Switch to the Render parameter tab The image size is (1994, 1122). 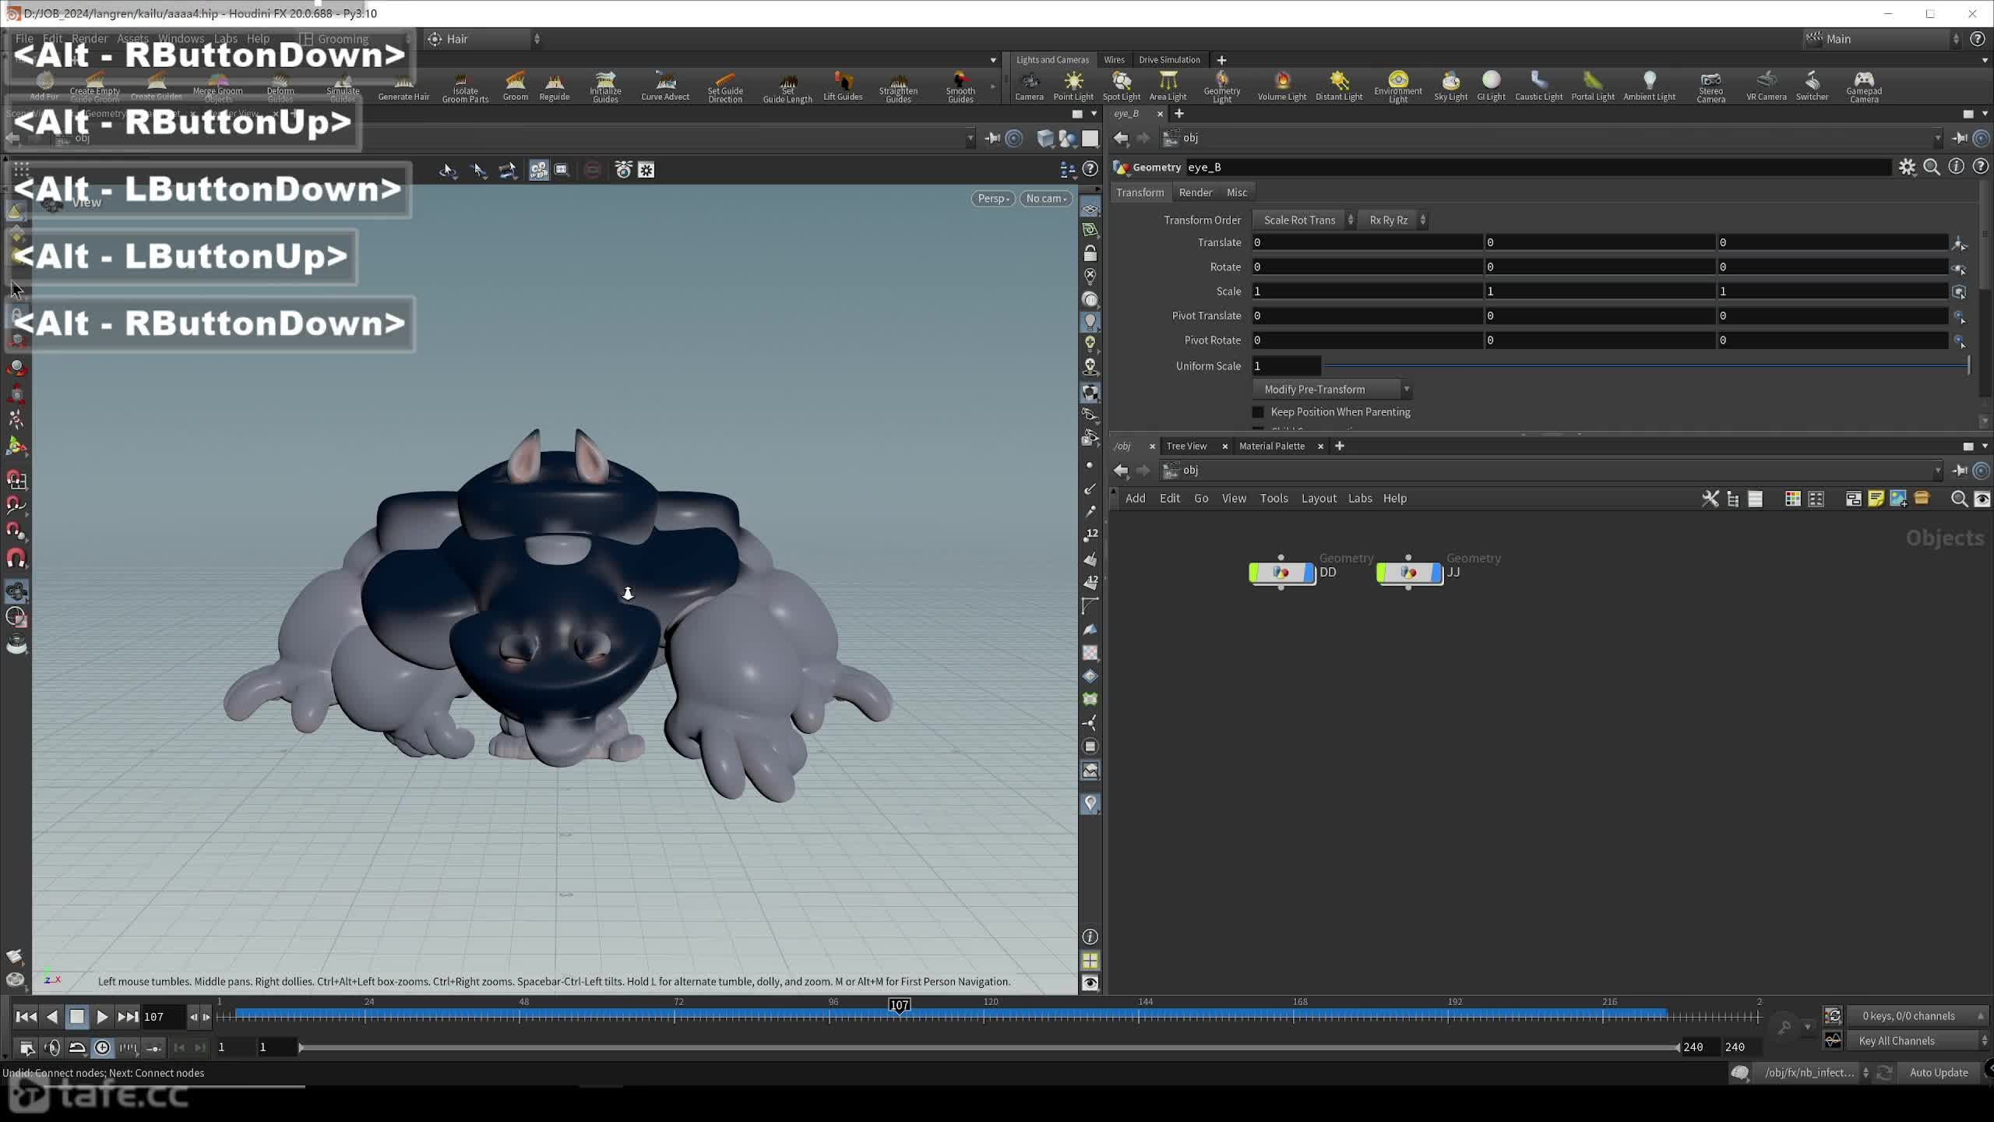[1195, 192]
